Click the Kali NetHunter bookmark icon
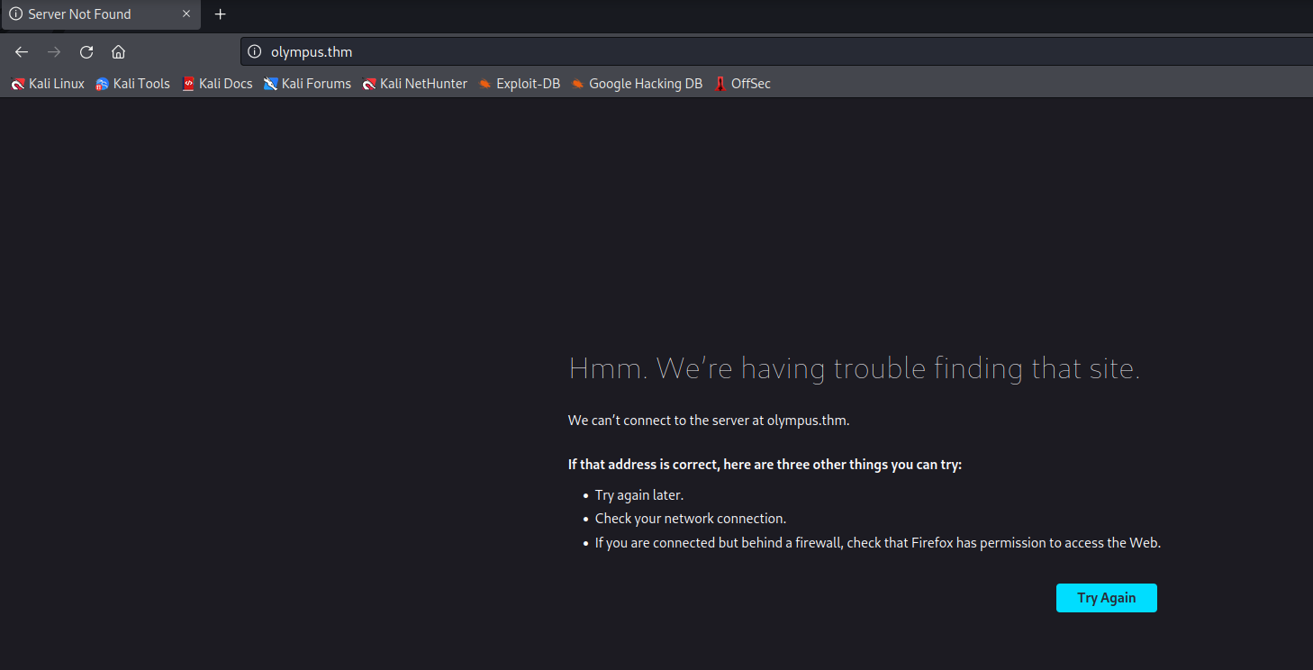This screenshot has width=1313, height=670. click(368, 83)
